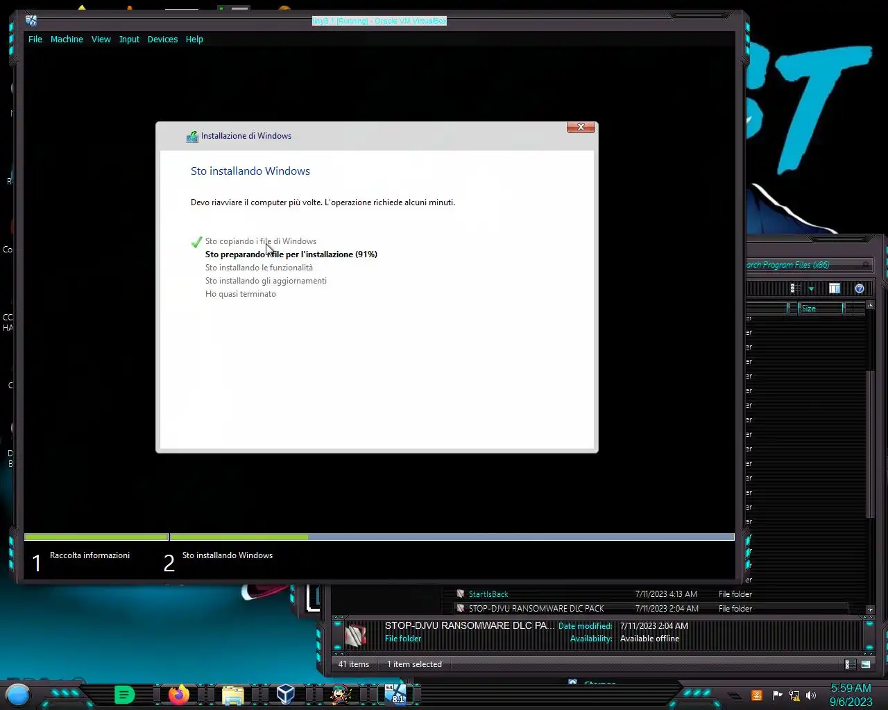
Task: Select the running 8.1 VM taskbar button
Action: [395, 694]
